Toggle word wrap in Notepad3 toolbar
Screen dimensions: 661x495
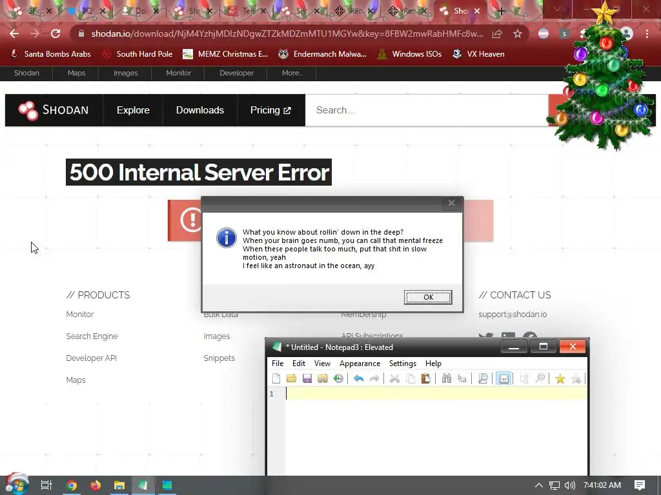click(503, 378)
